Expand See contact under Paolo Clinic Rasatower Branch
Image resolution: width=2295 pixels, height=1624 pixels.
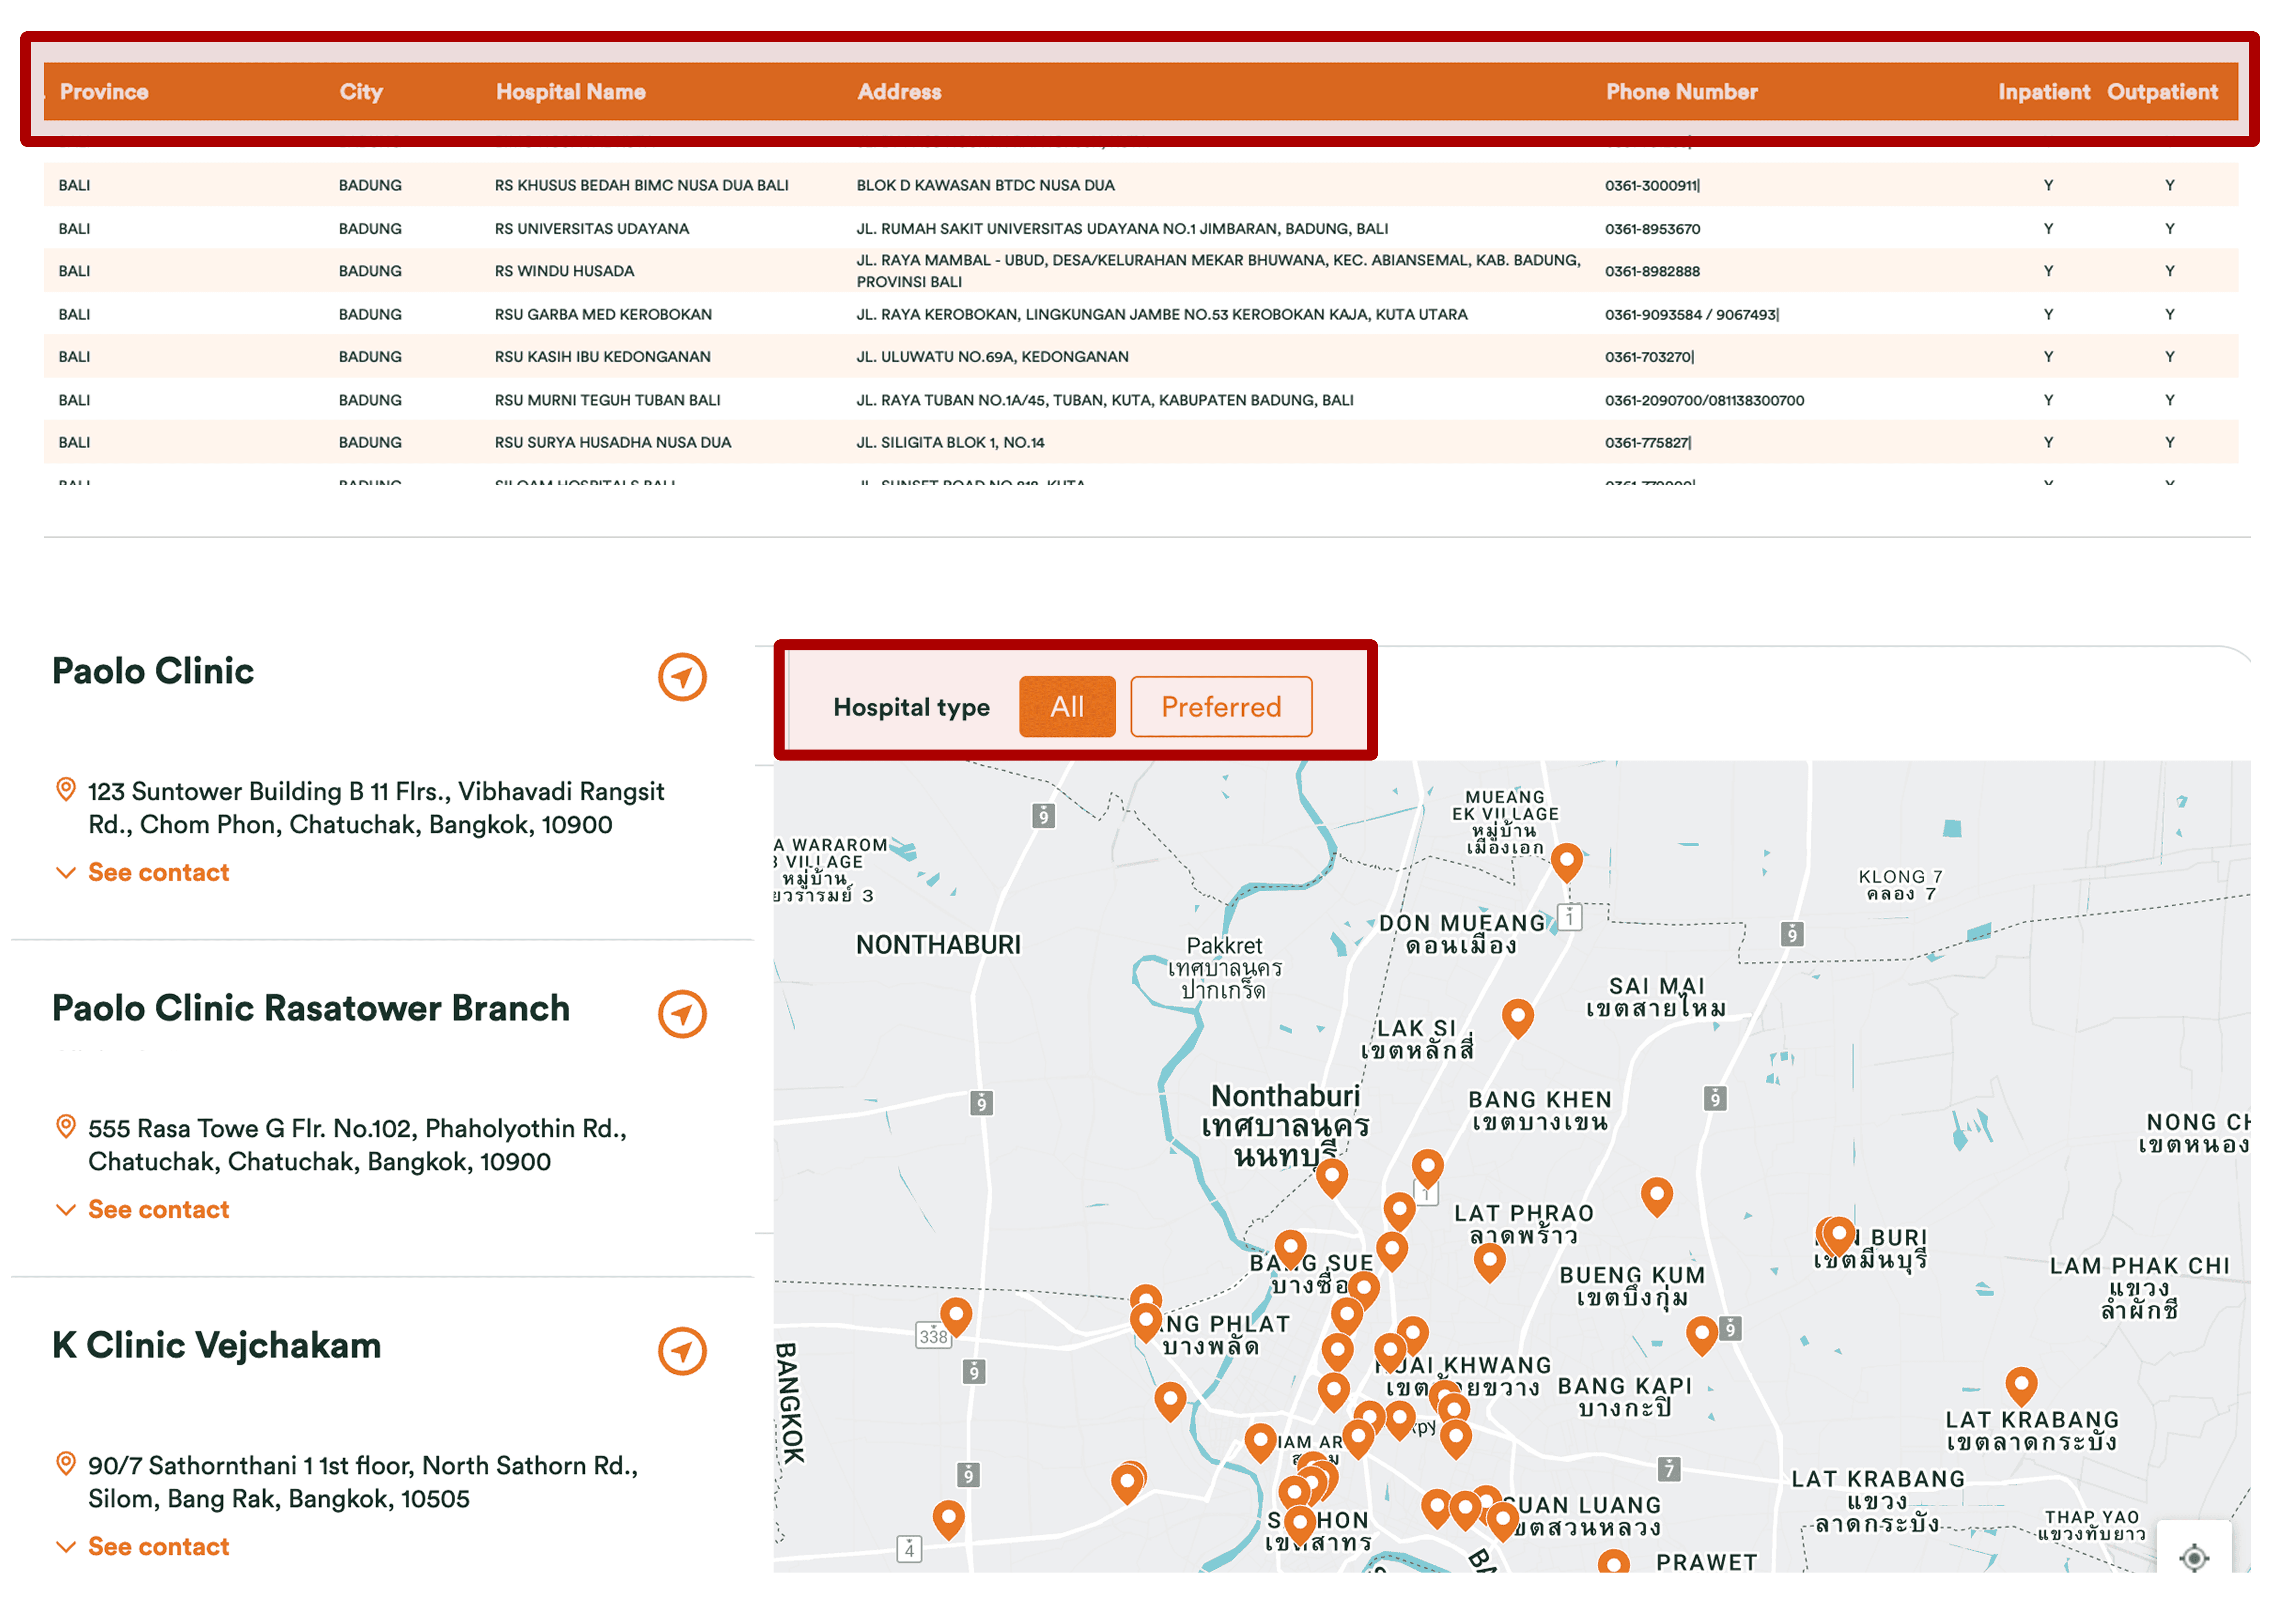point(157,1209)
